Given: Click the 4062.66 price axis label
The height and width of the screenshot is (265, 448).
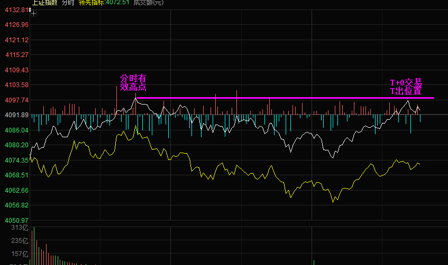Looking at the screenshot, I should pos(16,190).
